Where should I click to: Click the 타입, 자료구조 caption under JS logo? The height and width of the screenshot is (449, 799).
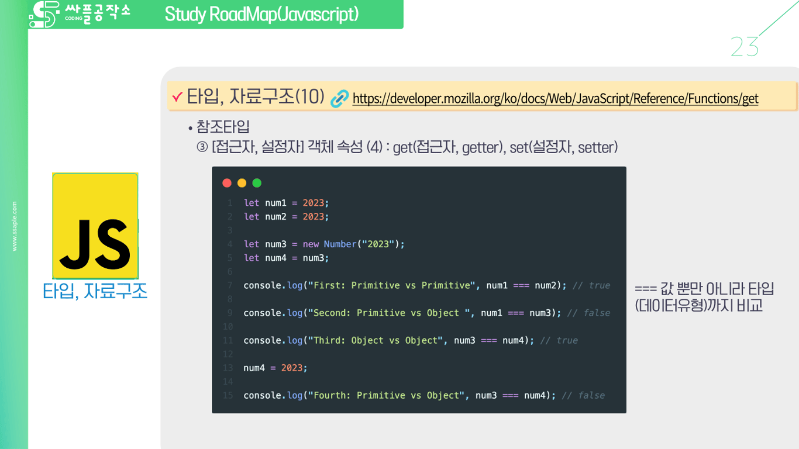tap(95, 290)
